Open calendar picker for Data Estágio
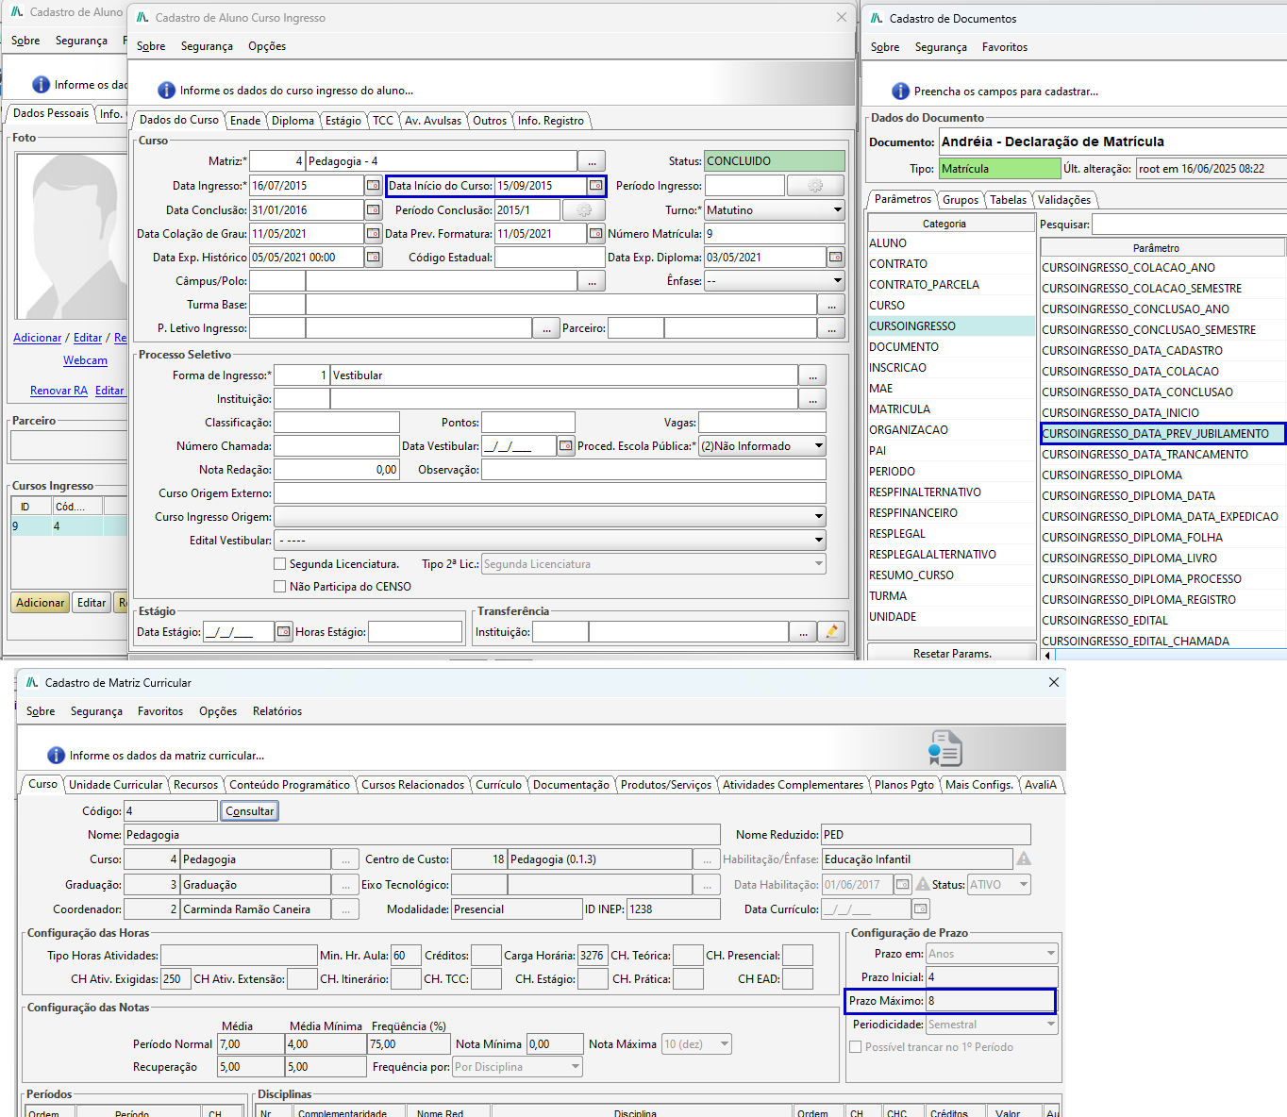Screen dimensions: 1287x1117 284,632
